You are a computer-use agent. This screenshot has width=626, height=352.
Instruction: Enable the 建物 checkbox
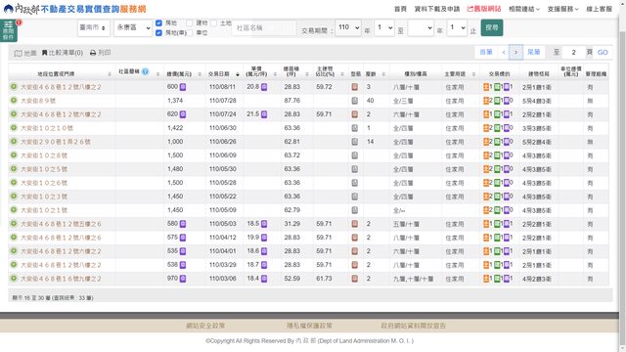(190, 23)
